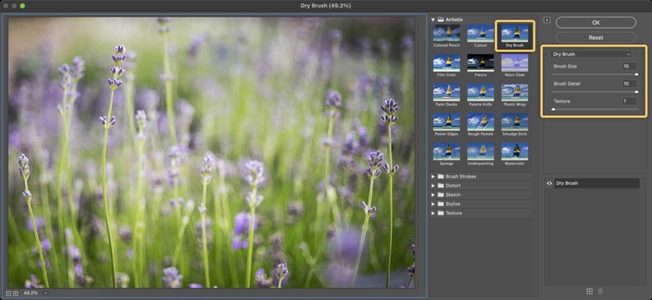Choose the Fresco filter thumbnail
The width and height of the screenshot is (652, 300).
[x=480, y=63]
